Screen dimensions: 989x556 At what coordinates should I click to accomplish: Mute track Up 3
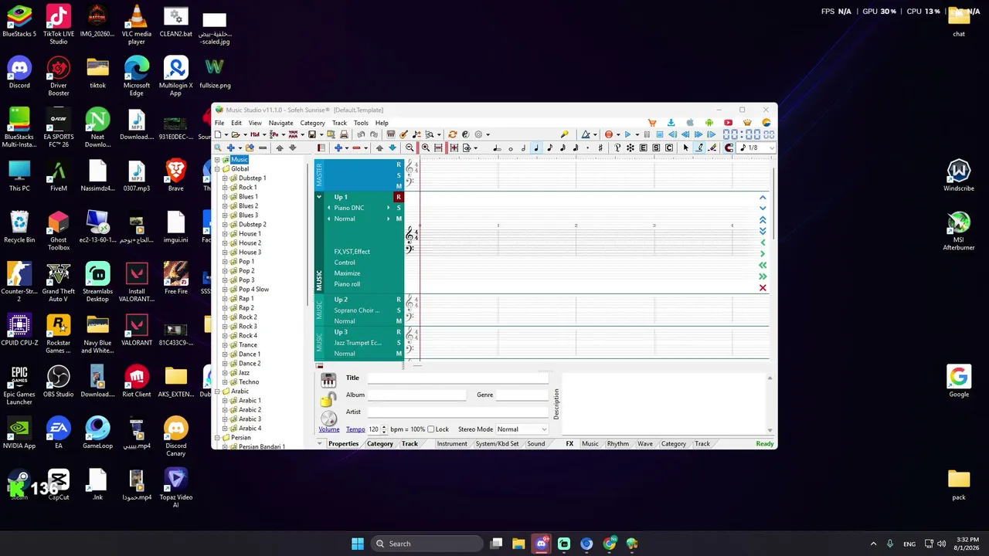(x=399, y=354)
